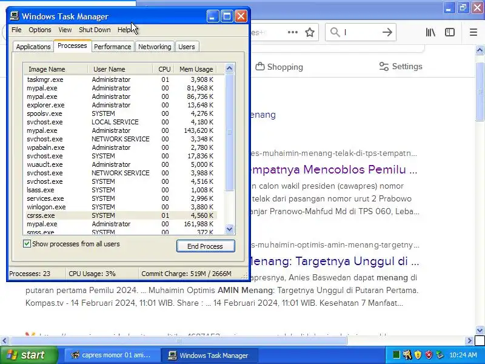Viewport: 485px width, 364px height.
Task: Select the csrss.exe process row
Action: tap(121, 215)
